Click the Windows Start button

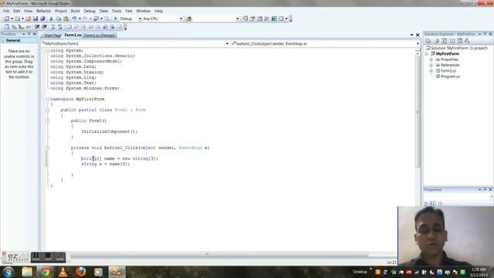(x=8, y=272)
